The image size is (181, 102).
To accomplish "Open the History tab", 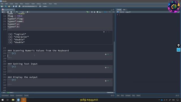I will coord(12,95).
